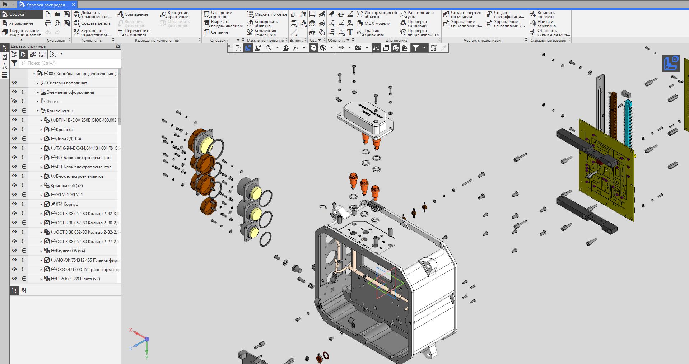Toggle visibility of 074 Корпус

(x=14, y=204)
